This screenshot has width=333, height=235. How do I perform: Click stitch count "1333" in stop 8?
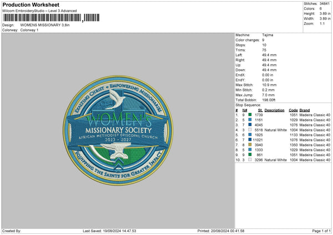[259, 150]
